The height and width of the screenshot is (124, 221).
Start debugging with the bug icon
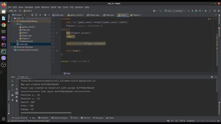pos(193,11)
